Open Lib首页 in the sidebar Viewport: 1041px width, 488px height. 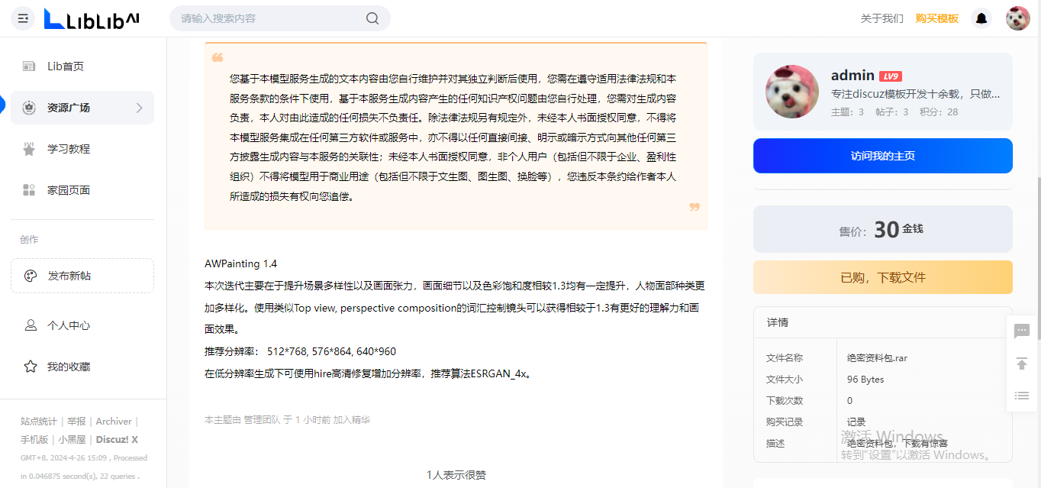(65, 66)
